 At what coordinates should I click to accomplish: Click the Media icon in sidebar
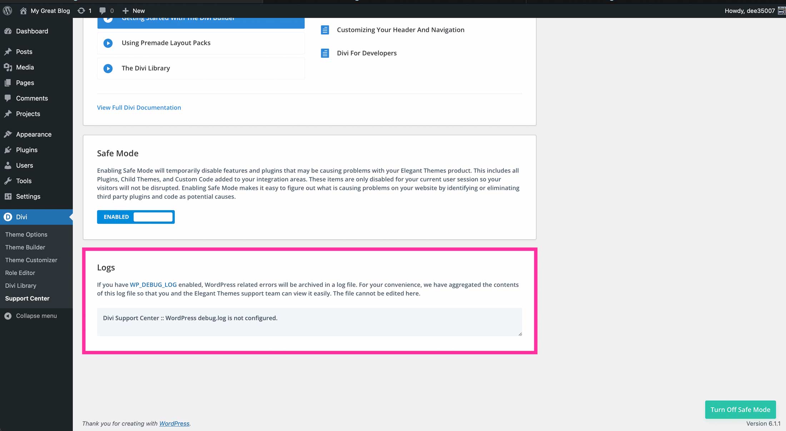8,67
